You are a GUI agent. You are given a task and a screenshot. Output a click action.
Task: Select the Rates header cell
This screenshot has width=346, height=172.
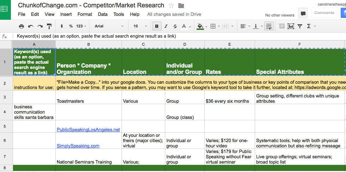point(230,62)
